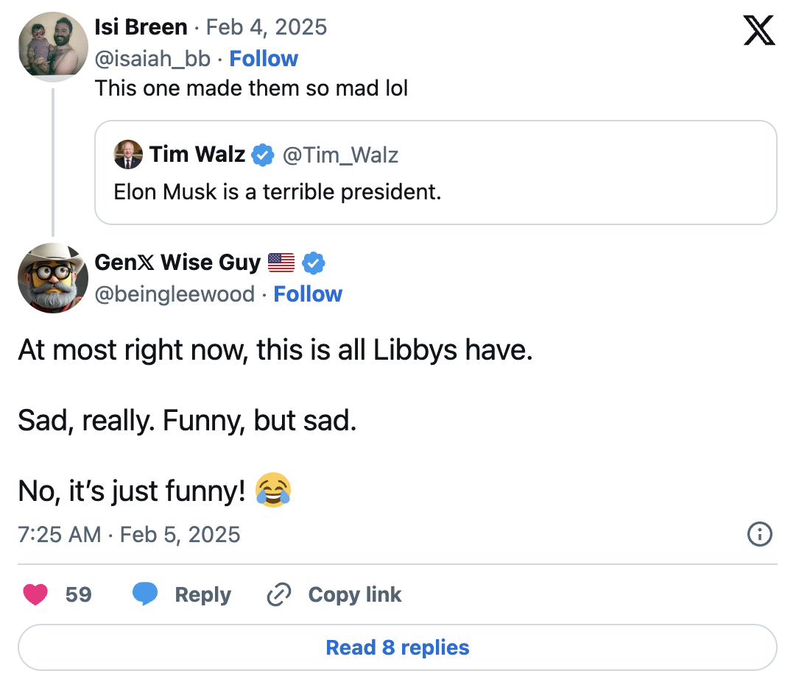This screenshot has width=796, height=690.
Task: Click the Read 8 replies button
Action: click(x=398, y=647)
